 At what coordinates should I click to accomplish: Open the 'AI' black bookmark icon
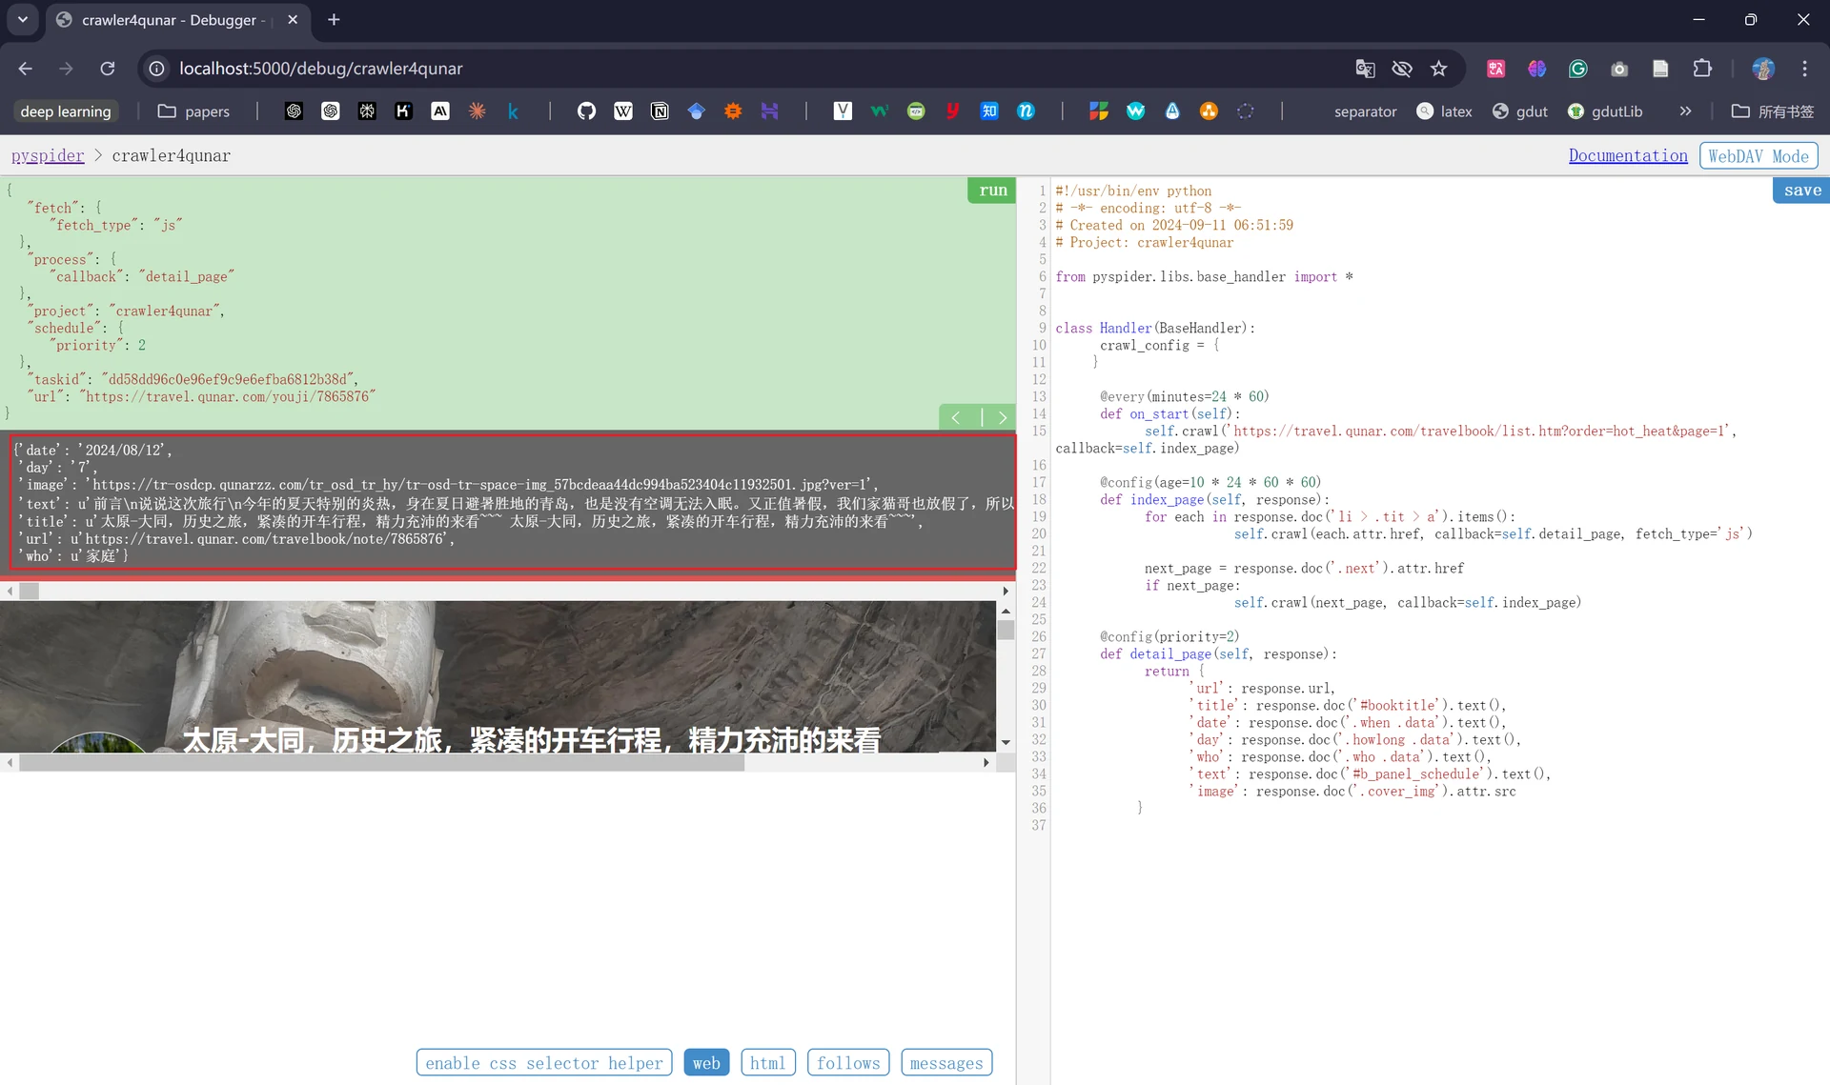click(x=439, y=111)
